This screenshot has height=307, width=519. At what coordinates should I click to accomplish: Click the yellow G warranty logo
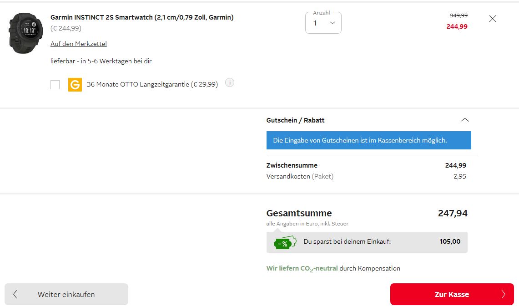75,85
